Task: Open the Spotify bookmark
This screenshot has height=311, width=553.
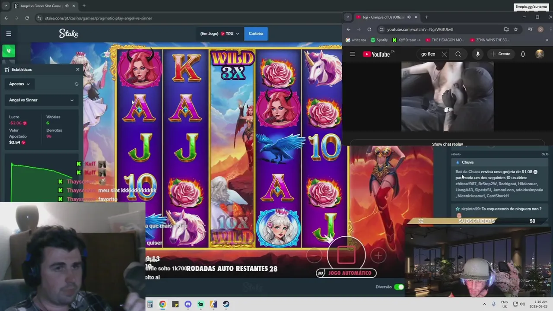Action: 379,40
